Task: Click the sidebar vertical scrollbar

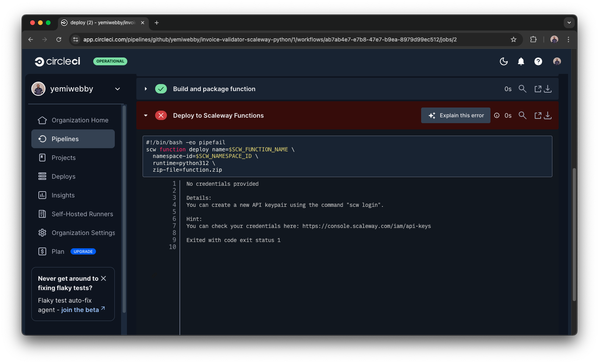Action: pos(124,209)
